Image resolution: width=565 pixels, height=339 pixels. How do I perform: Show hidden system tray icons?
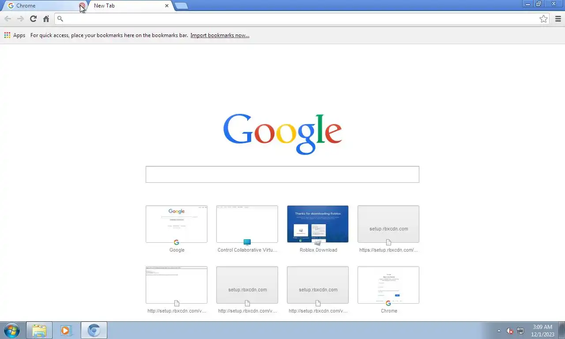(499, 331)
